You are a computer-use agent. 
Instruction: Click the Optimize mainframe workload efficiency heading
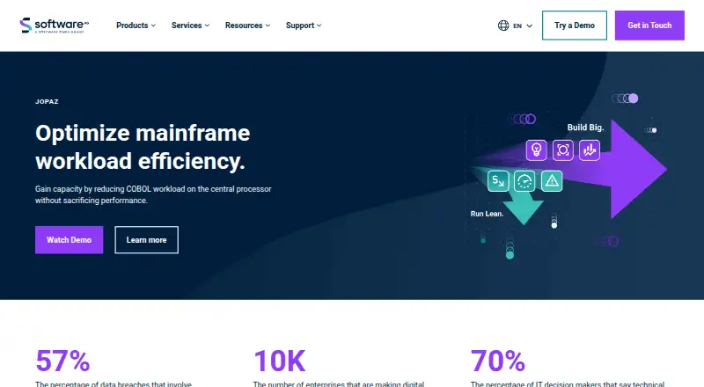pos(143,147)
